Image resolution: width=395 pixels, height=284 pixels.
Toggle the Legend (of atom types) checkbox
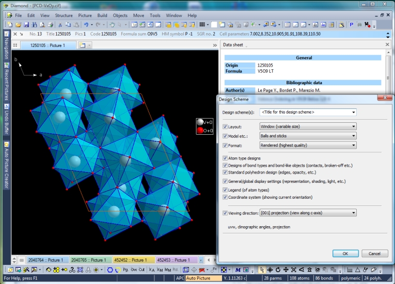[225, 191]
